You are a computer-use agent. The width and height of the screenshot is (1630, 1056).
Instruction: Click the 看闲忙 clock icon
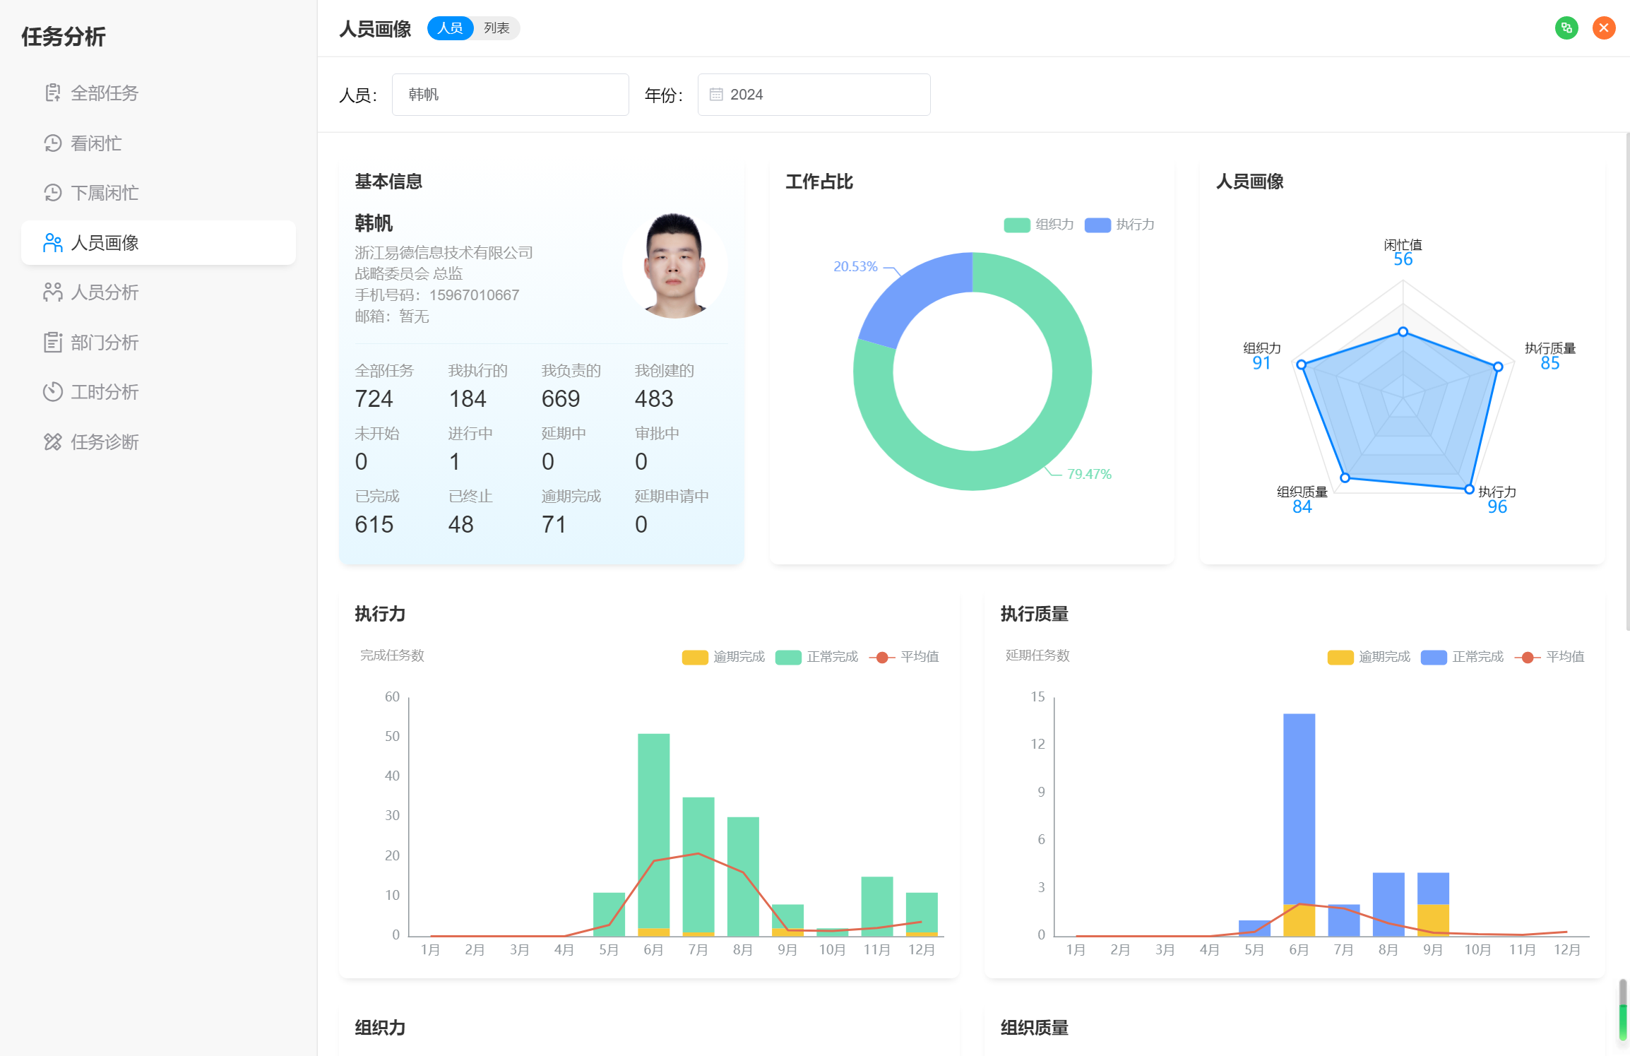(x=52, y=143)
